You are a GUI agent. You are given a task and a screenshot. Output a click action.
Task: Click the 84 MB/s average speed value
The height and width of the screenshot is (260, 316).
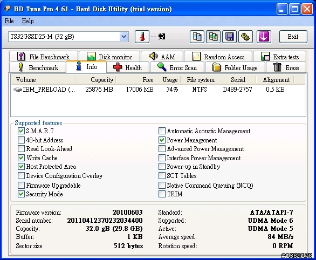coord(280,236)
